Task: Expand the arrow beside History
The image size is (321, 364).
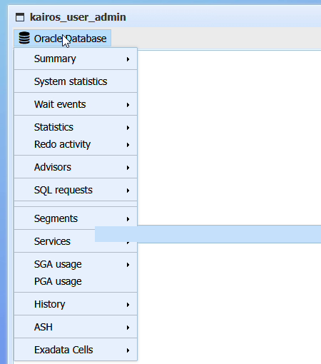Action: [x=128, y=305]
